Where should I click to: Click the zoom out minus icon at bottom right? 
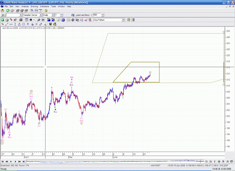tap(206, 161)
